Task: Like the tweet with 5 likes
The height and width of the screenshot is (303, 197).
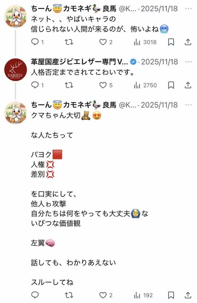Action: [106, 85]
